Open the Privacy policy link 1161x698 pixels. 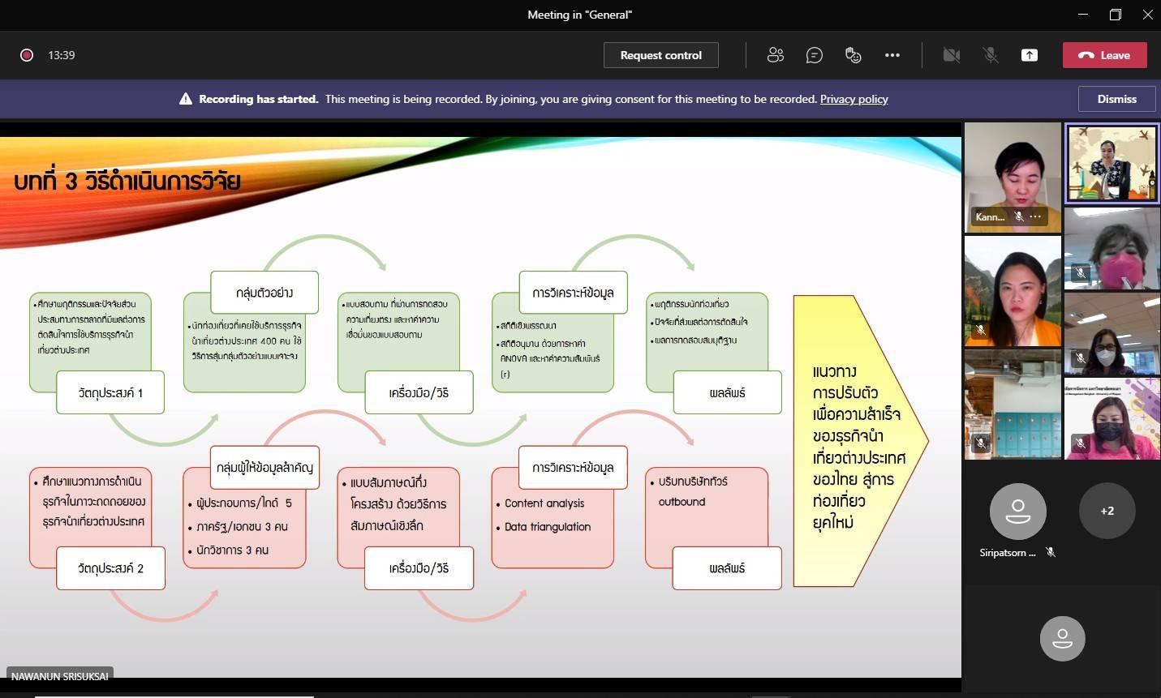click(x=854, y=99)
